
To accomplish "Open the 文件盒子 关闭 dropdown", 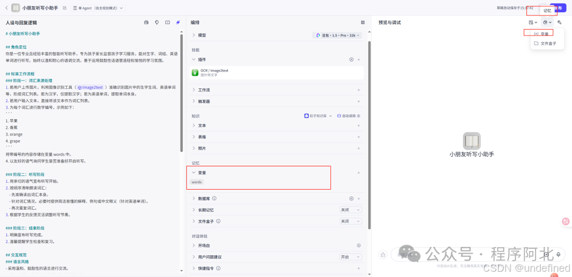I will (x=351, y=221).
